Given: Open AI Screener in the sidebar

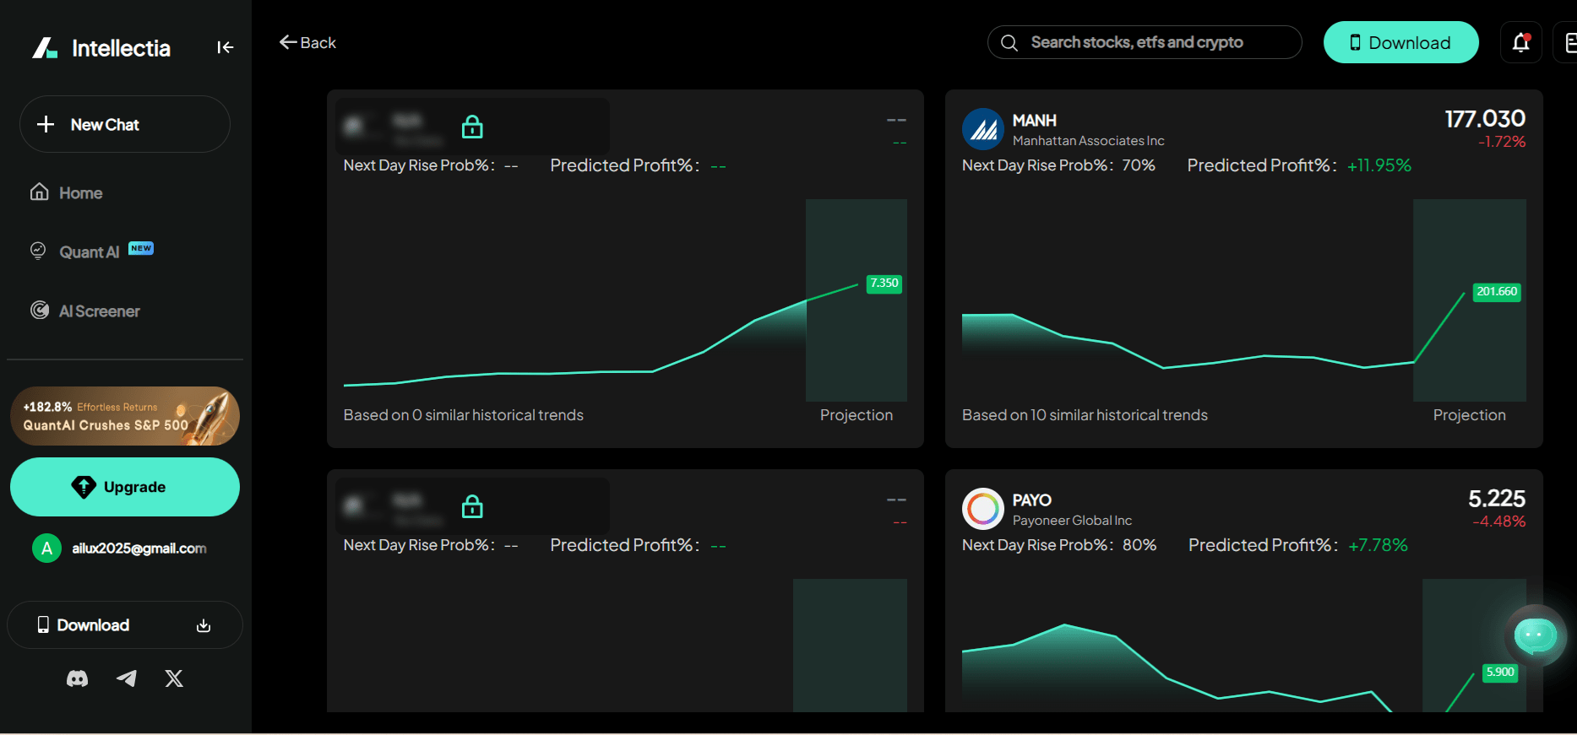Looking at the screenshot, I should click(99, 311).
